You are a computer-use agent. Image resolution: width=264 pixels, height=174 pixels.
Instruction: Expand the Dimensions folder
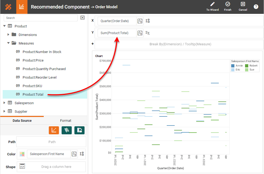coord(8,35)
